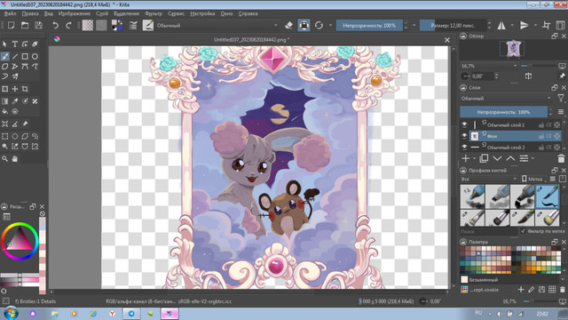The width and height of the screenshot is (568, 320).
Task: Open Windows Start button
Action: pyautogui.click(x=10, y=314)
